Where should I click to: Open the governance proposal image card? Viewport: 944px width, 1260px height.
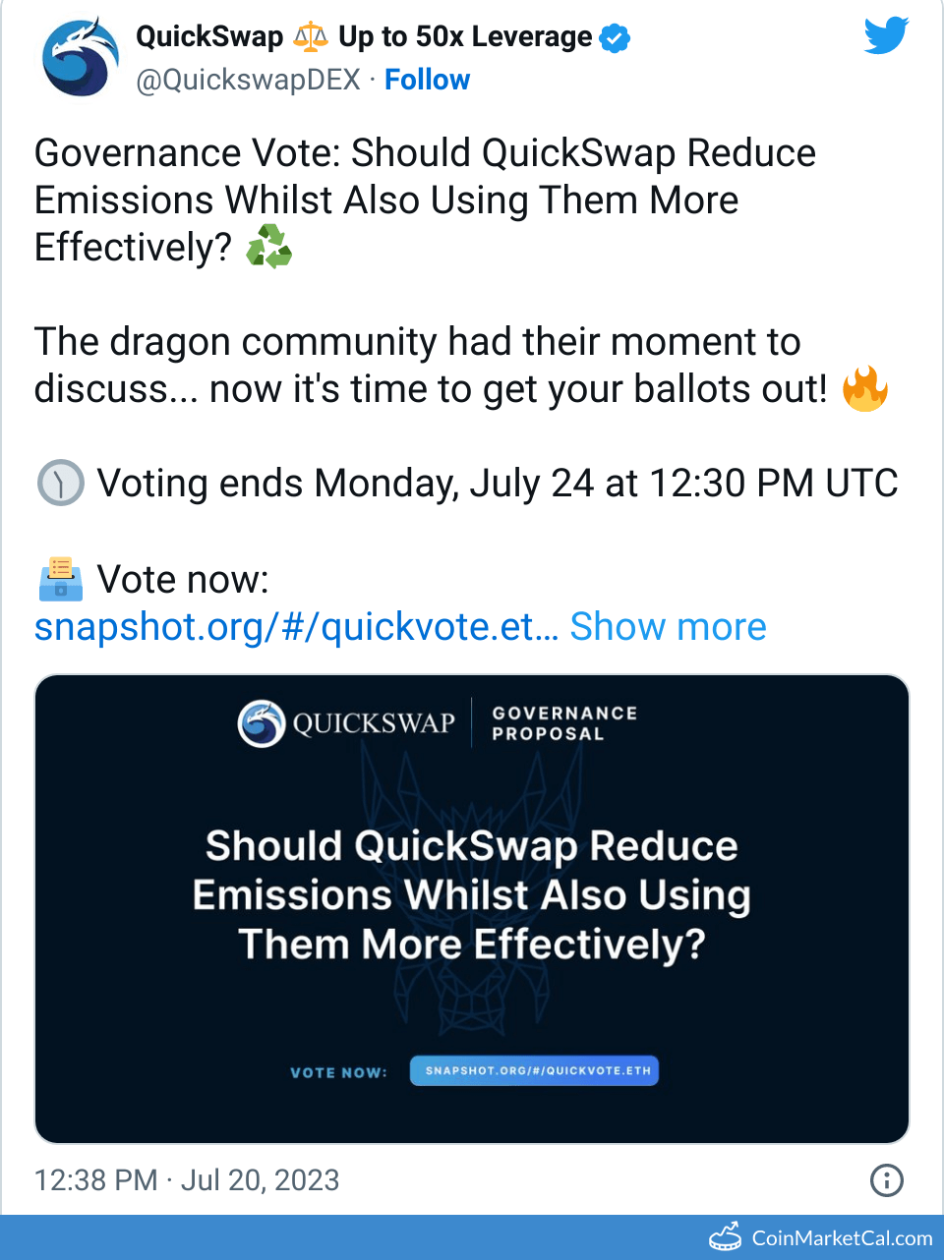(x=472, y=909)
